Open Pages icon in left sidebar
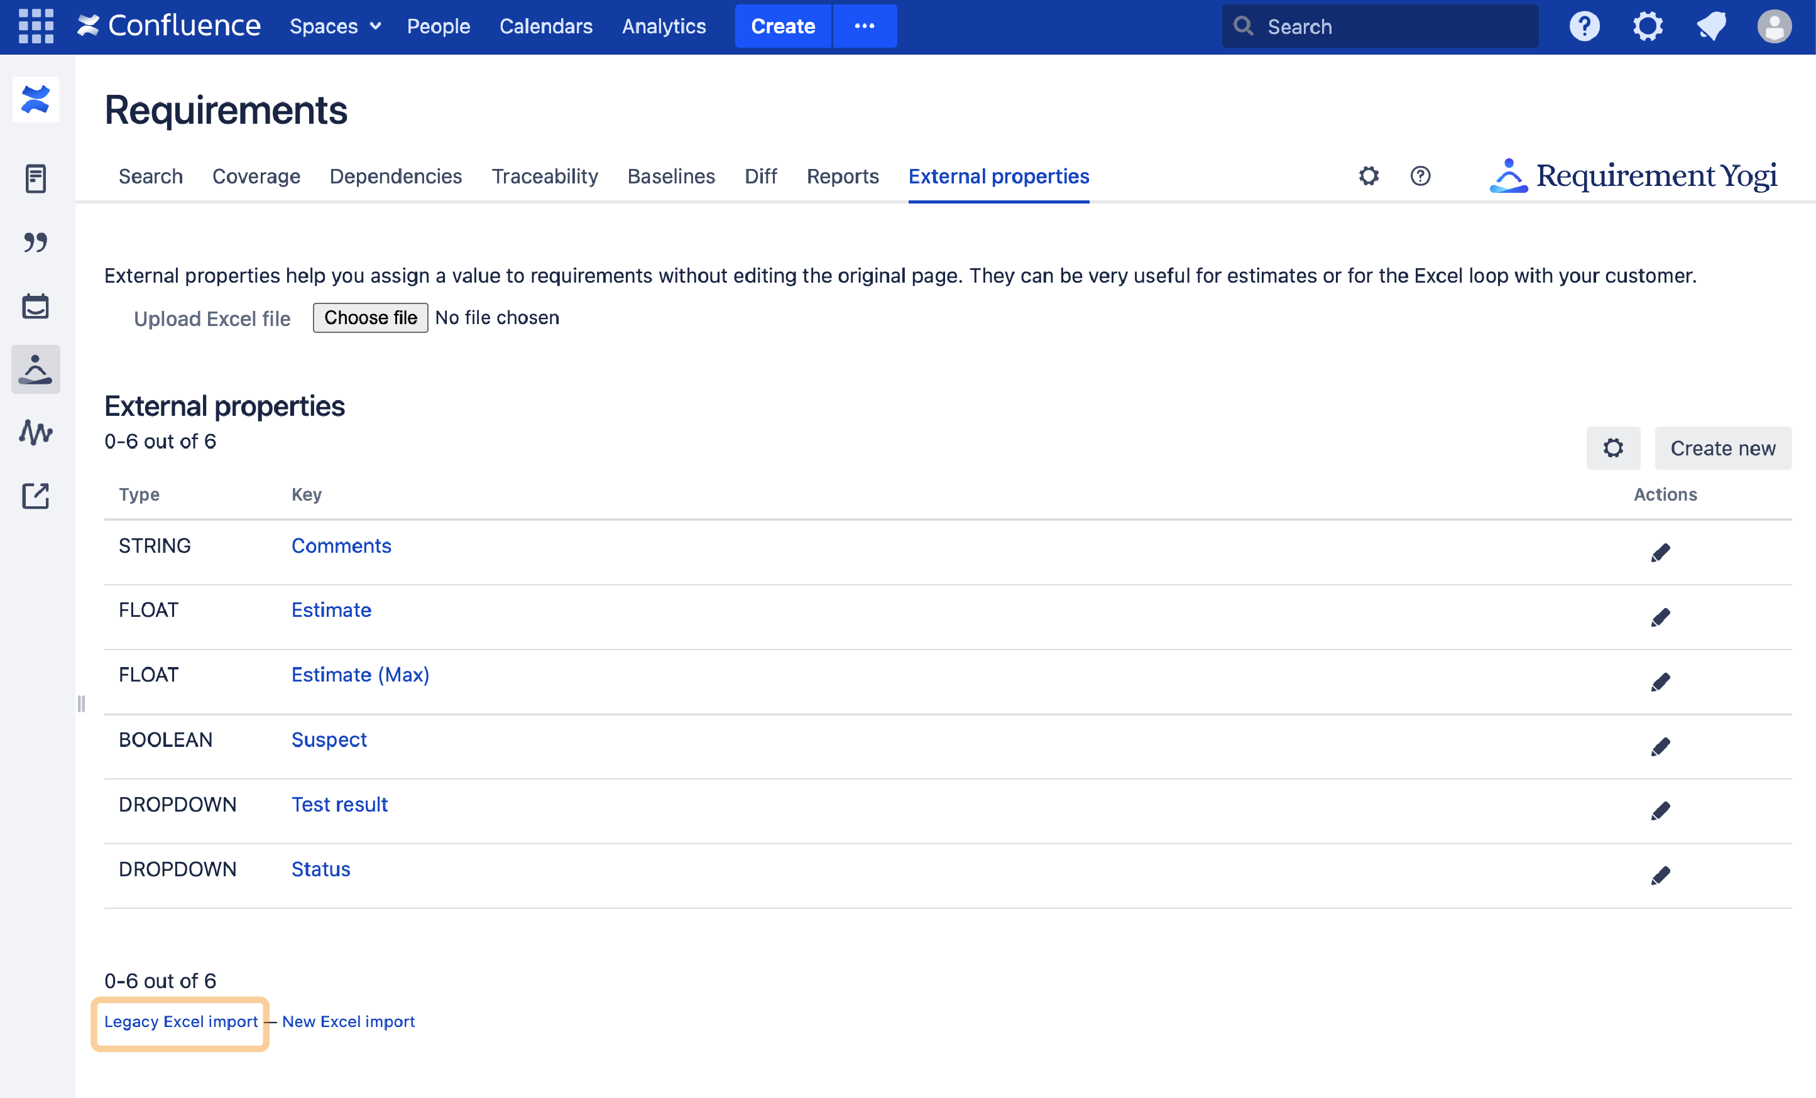1816x1098 pixels. (35, 178)
